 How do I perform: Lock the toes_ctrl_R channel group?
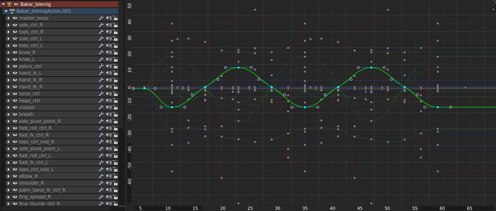click(116, 32)
